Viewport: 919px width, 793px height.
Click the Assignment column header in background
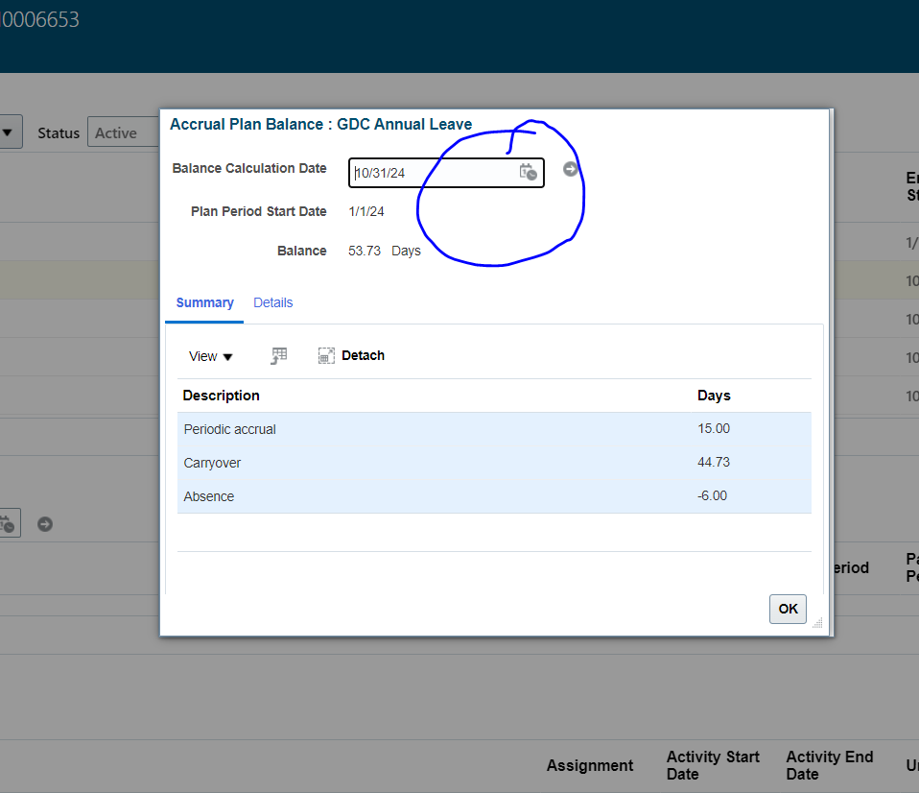(x=590, y=765)
